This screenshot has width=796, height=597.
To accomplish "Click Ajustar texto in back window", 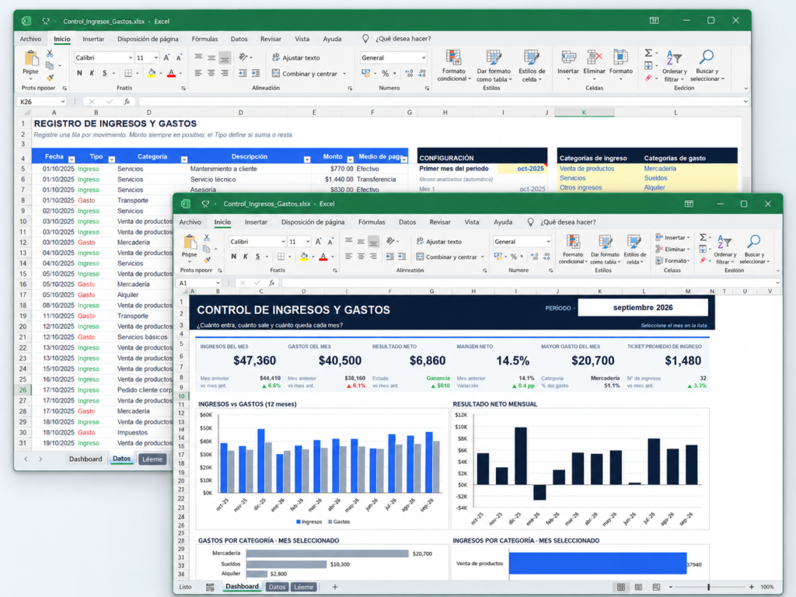I will pyautogui.click(x=296, y=58).
